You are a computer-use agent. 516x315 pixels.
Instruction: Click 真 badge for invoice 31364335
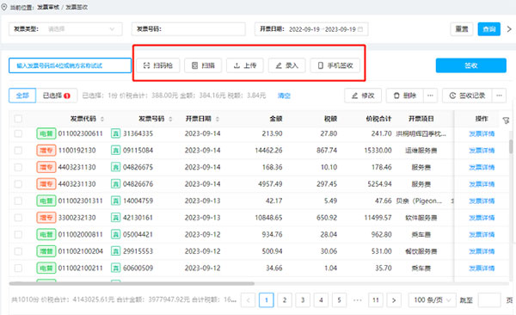[x=115, y=133]
